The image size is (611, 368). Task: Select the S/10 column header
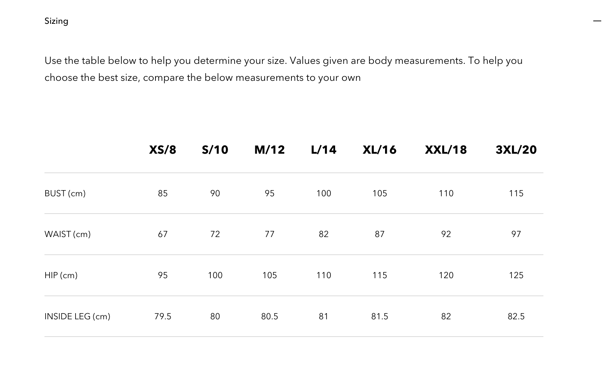[x=215, y=150]
